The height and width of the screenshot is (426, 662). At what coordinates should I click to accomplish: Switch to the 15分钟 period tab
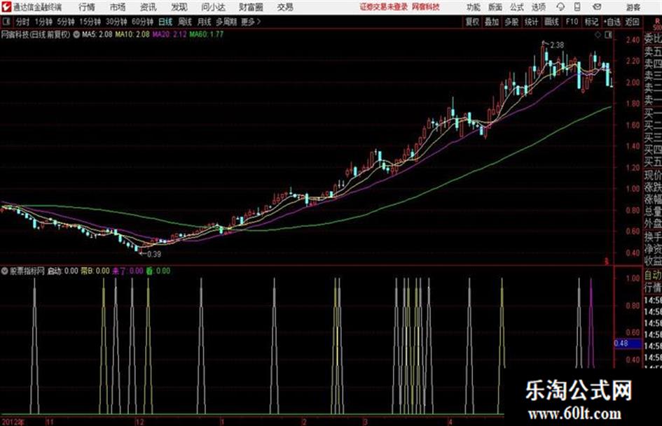[90, 22]
